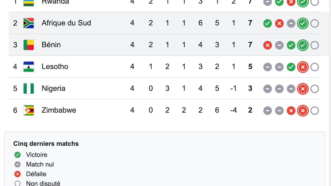
Task: Select the Zimbabwe team name
Action: pos(59,110)
